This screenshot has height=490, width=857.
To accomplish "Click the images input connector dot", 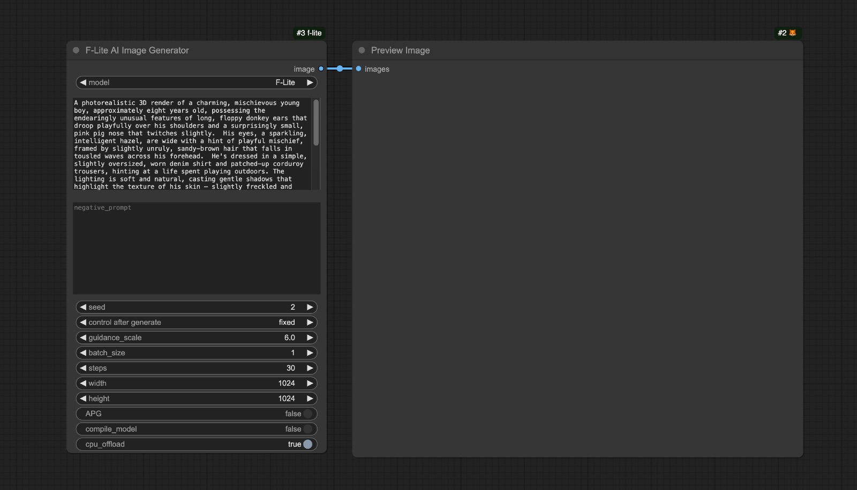I will (359, 69).
